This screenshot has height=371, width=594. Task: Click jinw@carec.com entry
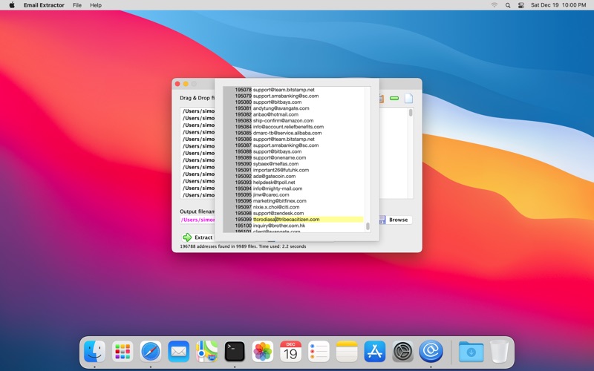point(271,195)
